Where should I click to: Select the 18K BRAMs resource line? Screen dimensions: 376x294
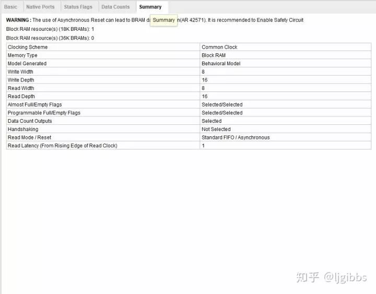50,29
